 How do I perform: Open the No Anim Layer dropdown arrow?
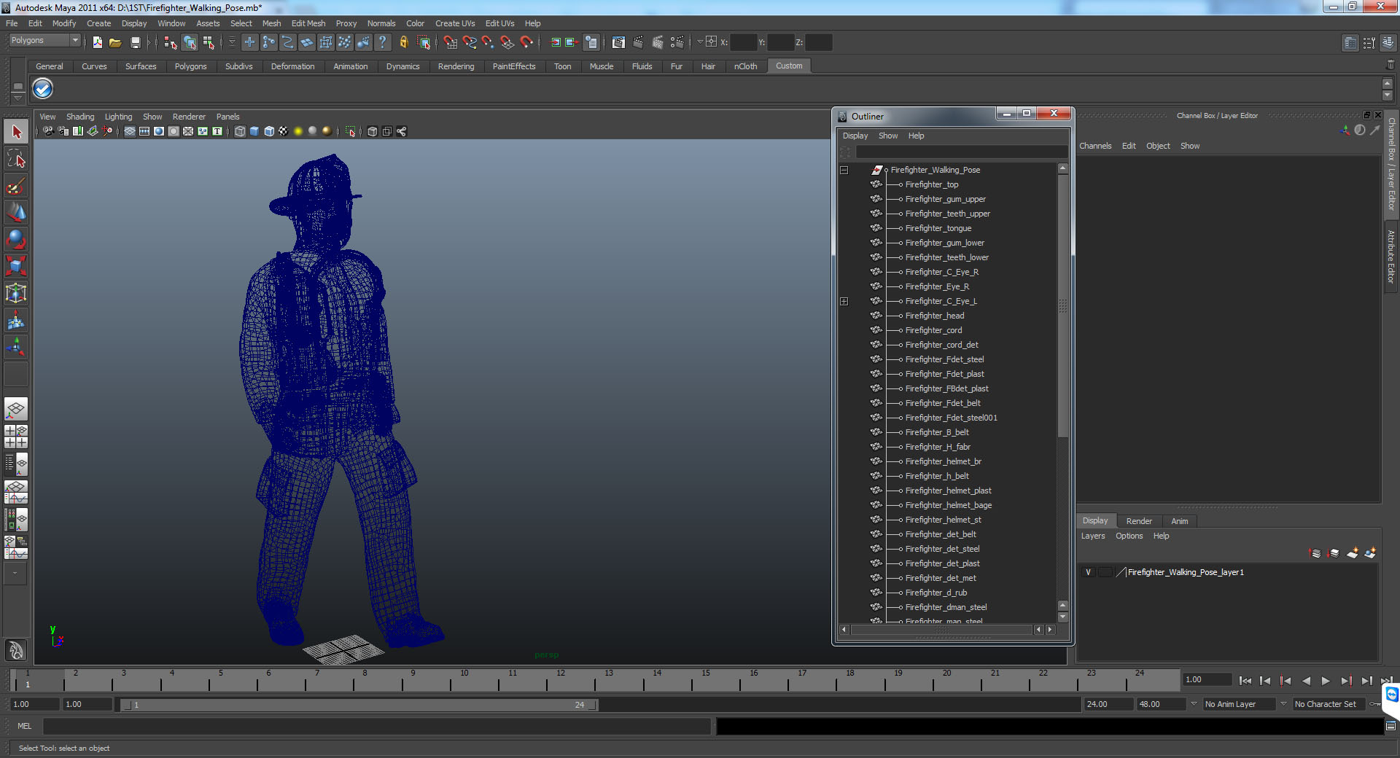tap(1194, 704)
